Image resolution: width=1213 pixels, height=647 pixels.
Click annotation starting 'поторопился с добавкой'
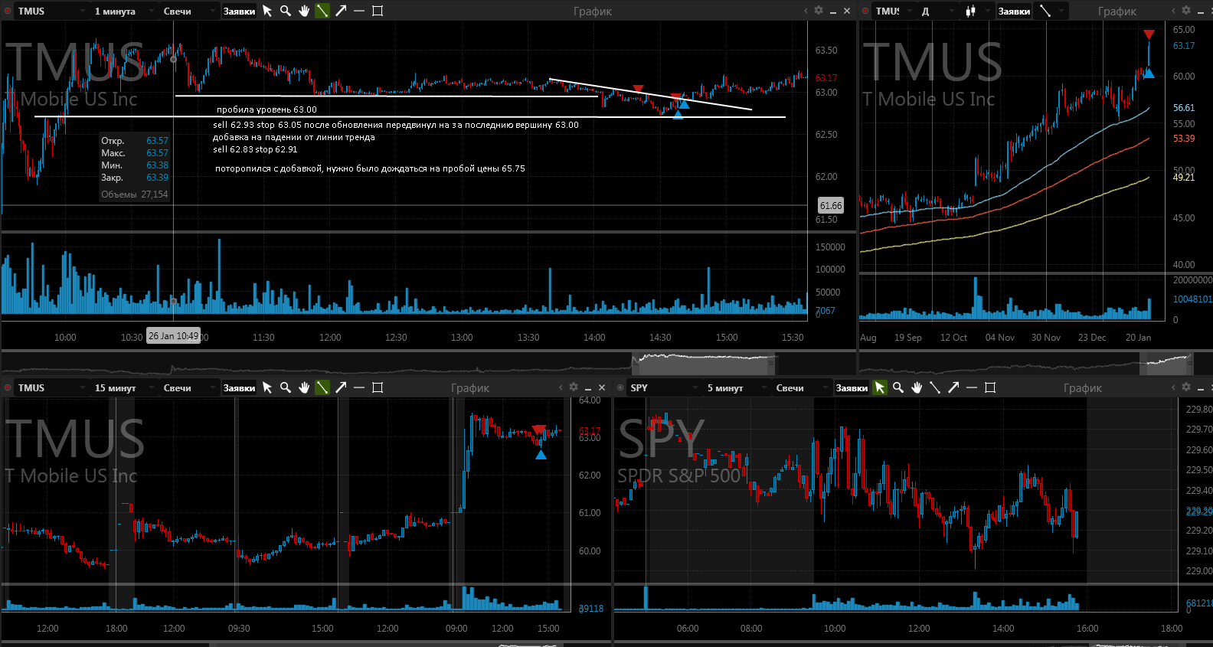pyautogui.click(x=370, y=168)
